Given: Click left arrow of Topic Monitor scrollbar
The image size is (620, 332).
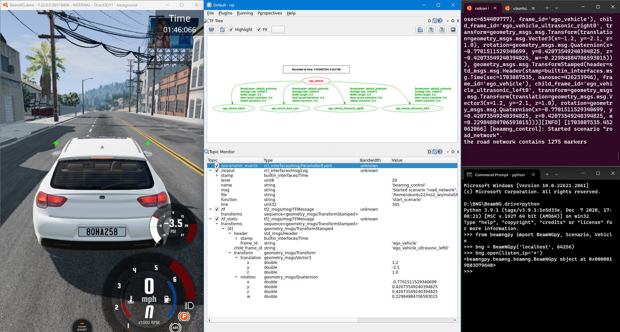Looking at the screenshot, I should (209, 320).
